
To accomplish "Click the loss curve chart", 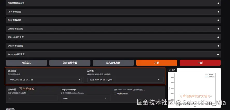I will coord(194,88).
